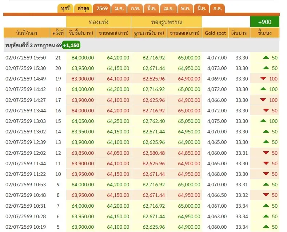Click red down arrow at 13:44 row
Viewport: 287px width, 232px height.
pos(266,110)
